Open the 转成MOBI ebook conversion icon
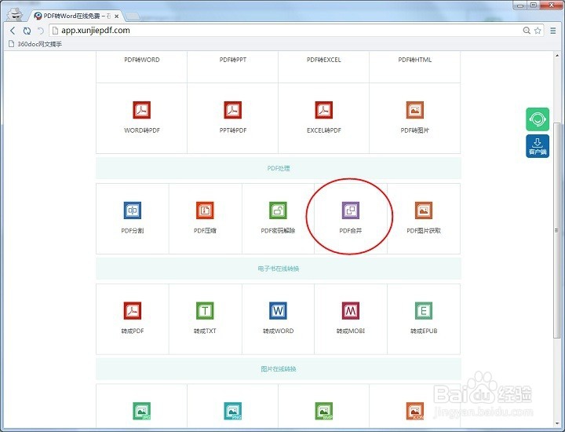 pos(351,310)
